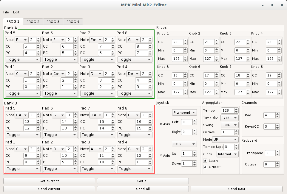
Task: Increase Knob 8 CC value
Action: [279, 74]
